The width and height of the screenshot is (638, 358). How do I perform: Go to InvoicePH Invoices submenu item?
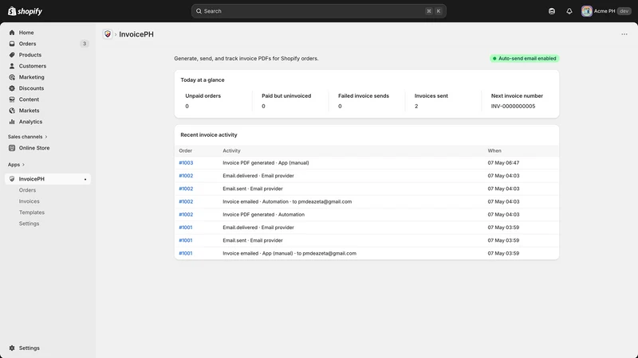pos(30,201)
